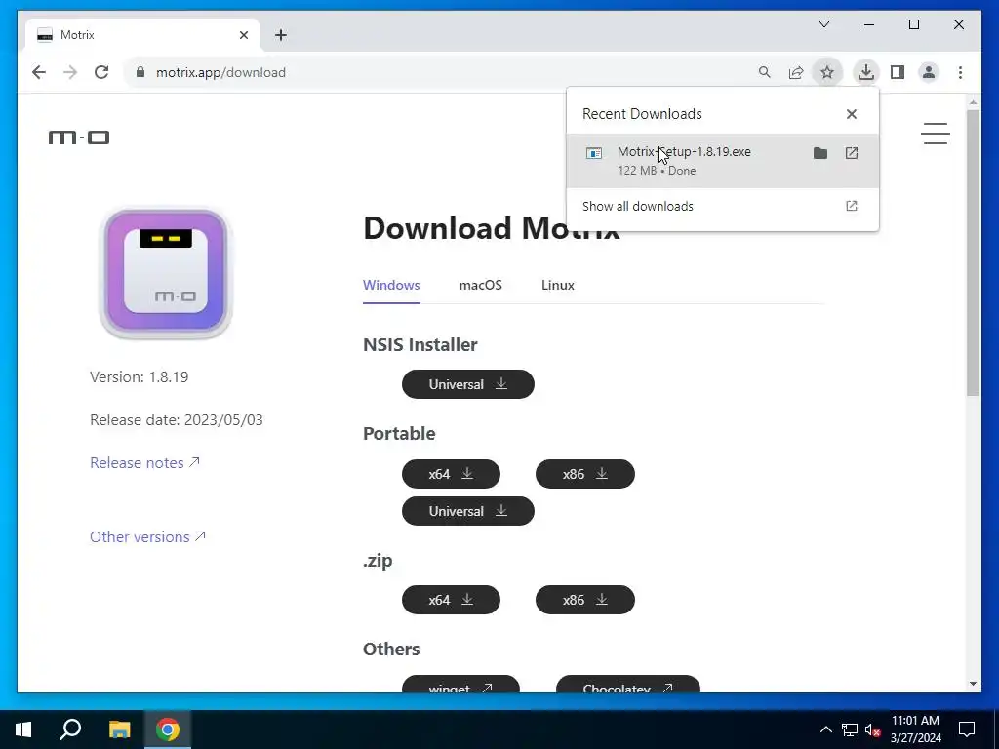Image resolution: width=999 pixels, height=749 pixels.
Task: Open the tab search chevron dropdown
Action: pos(824,24)
